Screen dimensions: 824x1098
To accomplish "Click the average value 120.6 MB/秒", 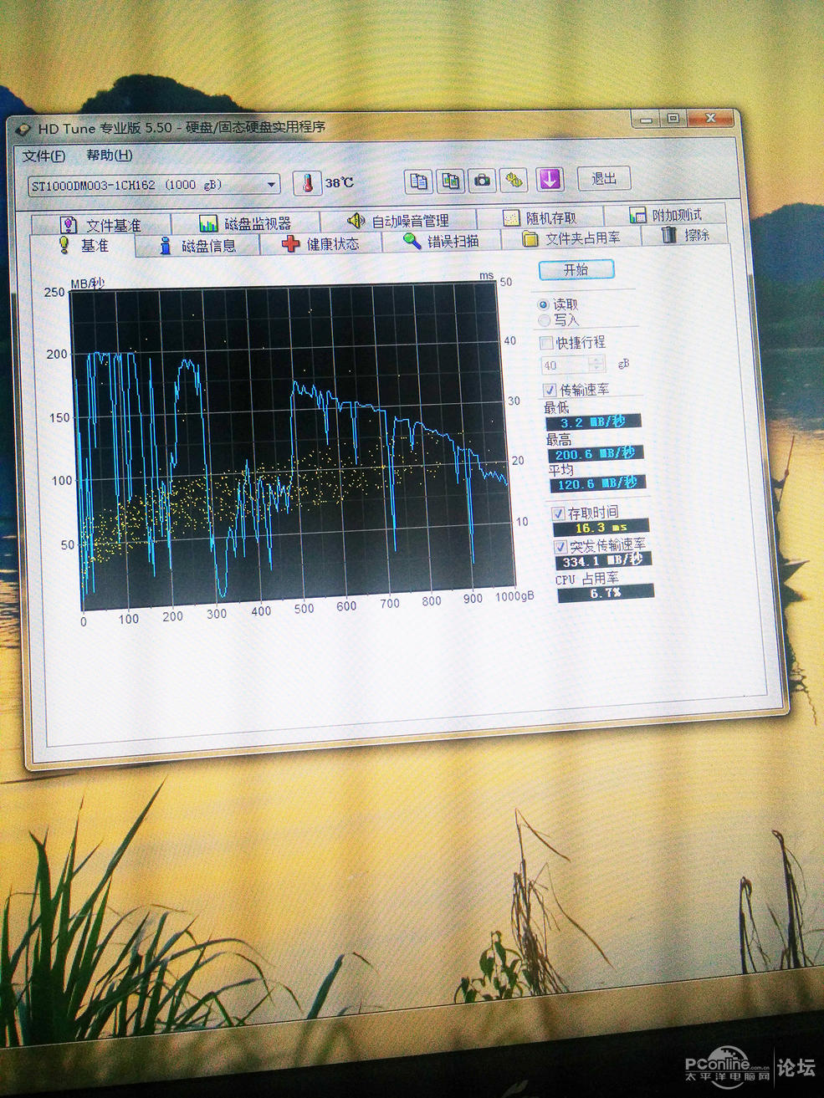I will 598,483.
